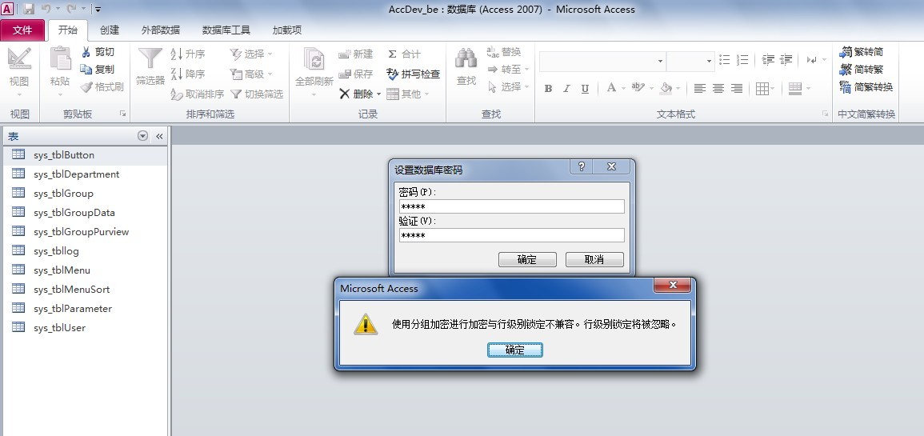The height and width of the screenshot is (436, 924).
Task: Open navigation pane category dropdown arrow
Action: click(x=142, y=136)
